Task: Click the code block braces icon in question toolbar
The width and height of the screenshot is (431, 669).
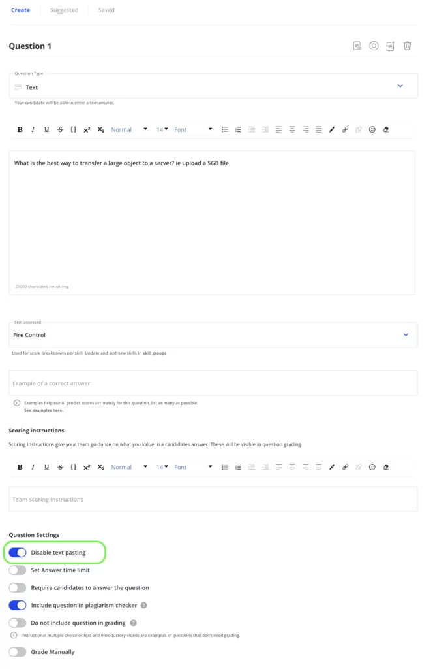Action: [x=73, y=130]
